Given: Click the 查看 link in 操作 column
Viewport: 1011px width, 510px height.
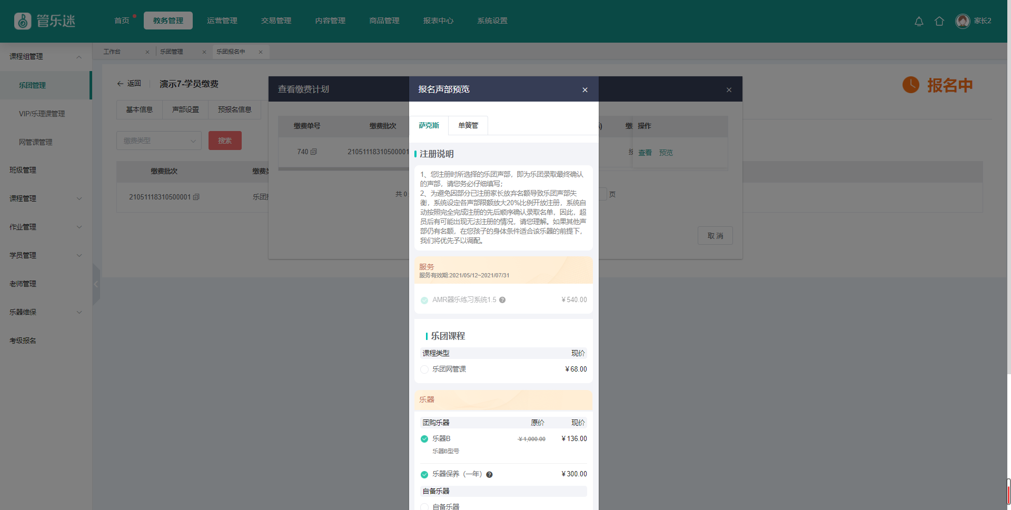Looking at the screenshot, I should pos(645,153).
